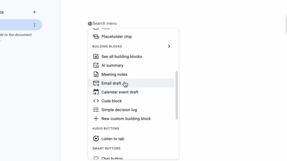The height and width of the screenshot is (161, 287).
Task: Click the New custom building block label
Action: [126, 119]
